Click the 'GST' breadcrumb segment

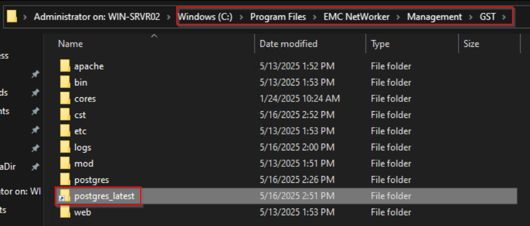coord(488,16)
